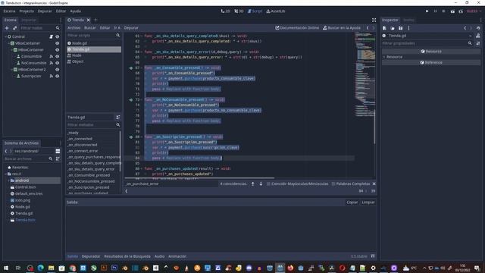Image resolution: width=485 pixels, height=273 pixels.
Task: Save the current resource in the Inspector
Action: point(400,28)
